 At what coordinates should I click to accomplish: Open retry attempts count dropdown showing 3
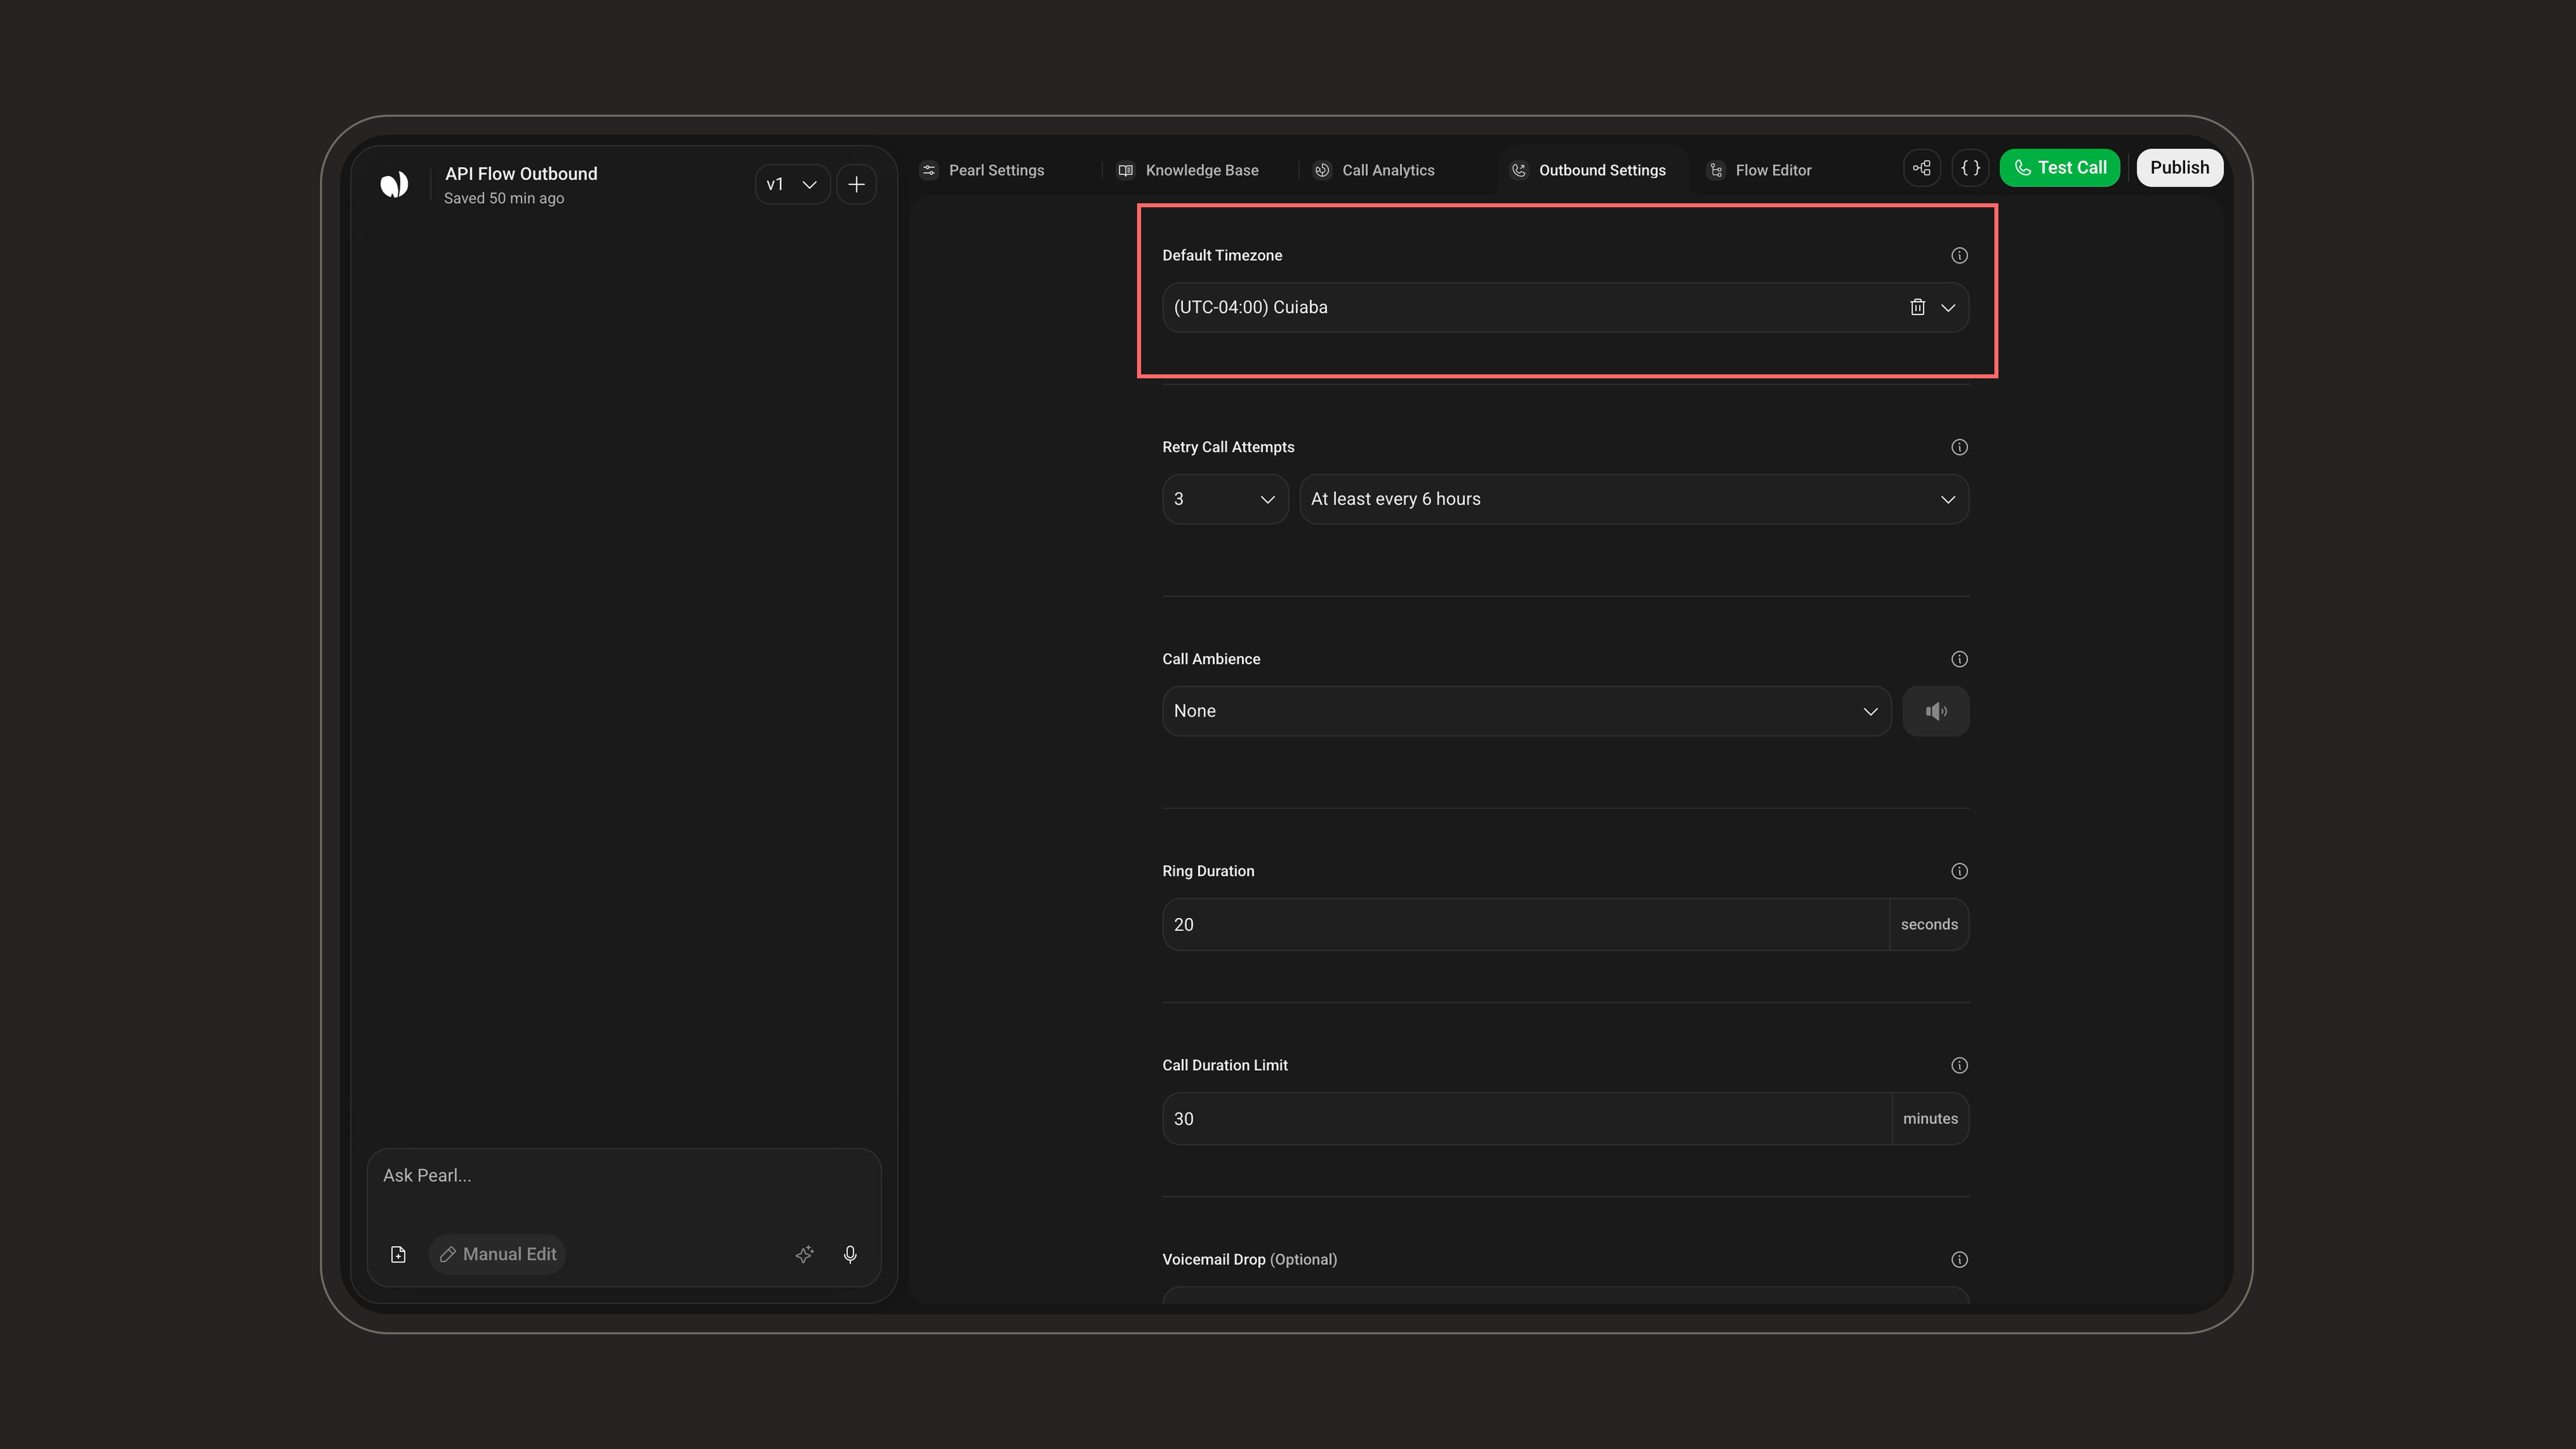(x=1225, y=499)
